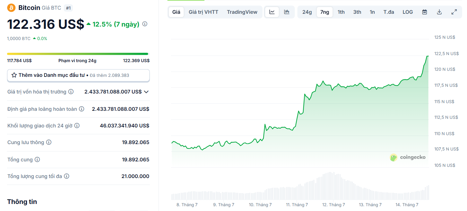Click the 122.316 US$ price
The width and height of the screenshot is (467, 211).
[46, 24]
